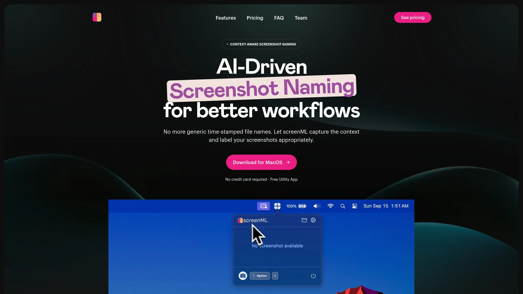Click the Mission Control grid icon
523x294 pixels.
click(x=277, y=206)
